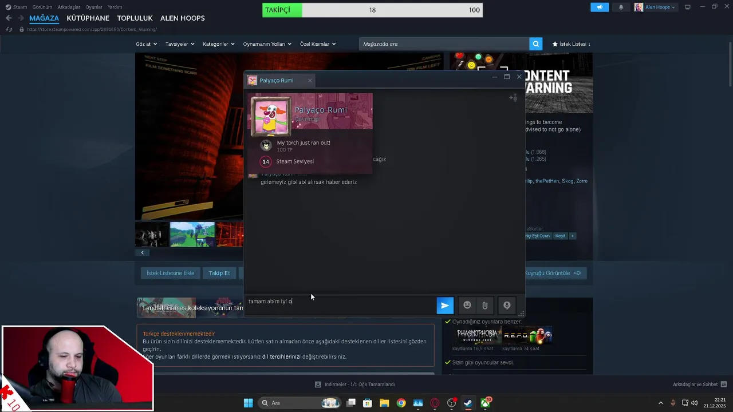Click Palyaço Rumi's profile avatar

tap(271, 116)
